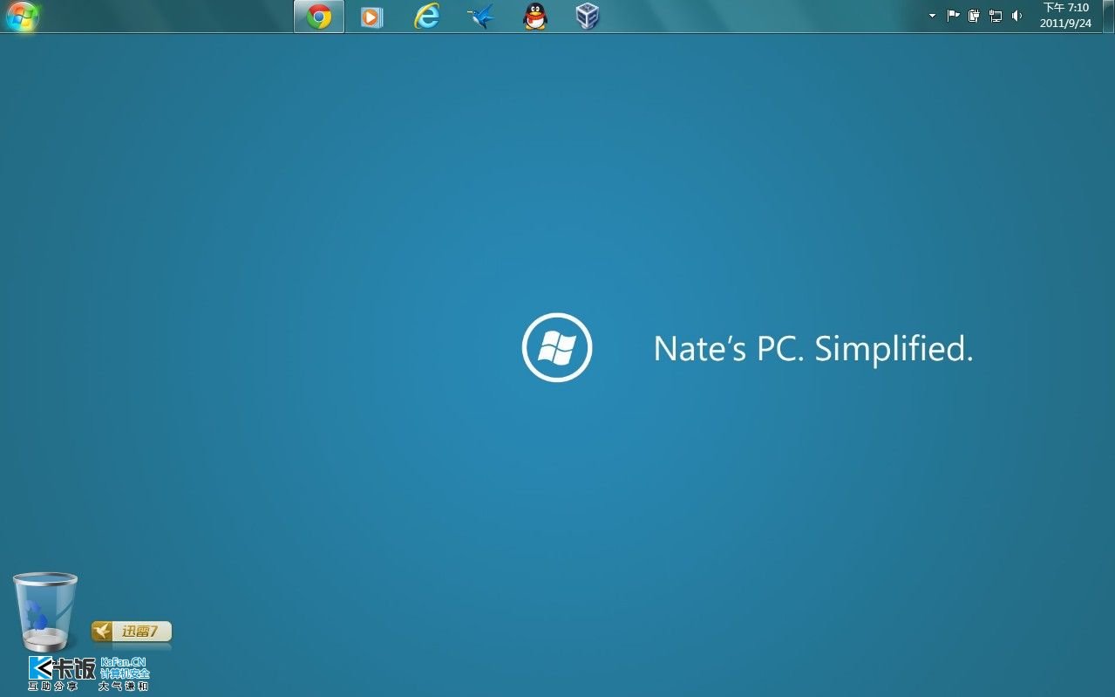Launch Windows Media Player from the taskbar

point(372,17)
